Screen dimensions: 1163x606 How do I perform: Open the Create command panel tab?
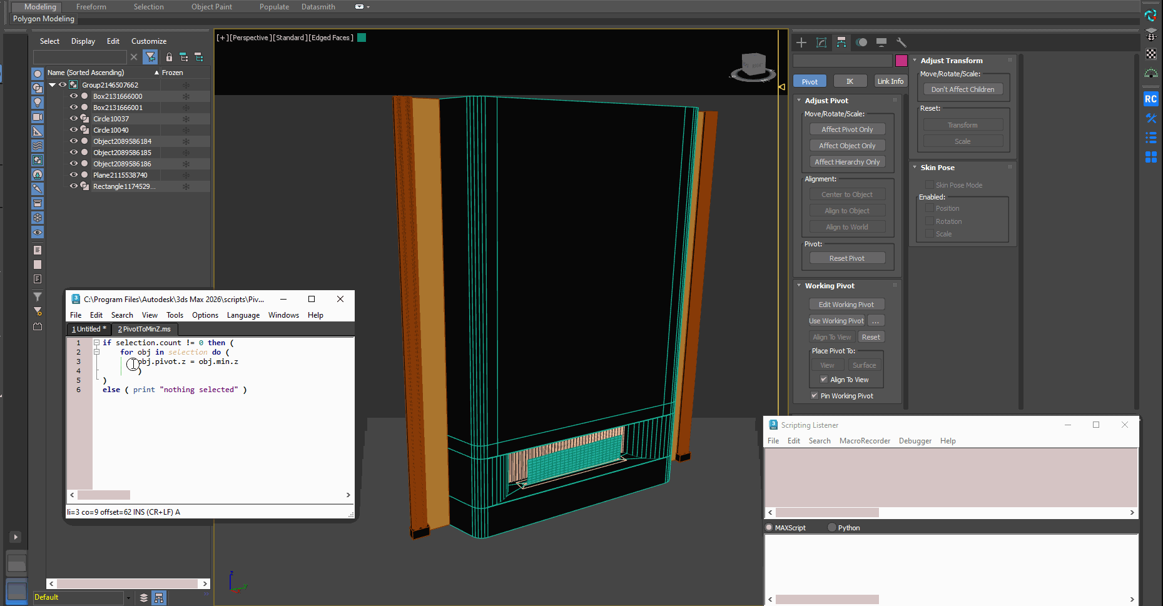801,43
